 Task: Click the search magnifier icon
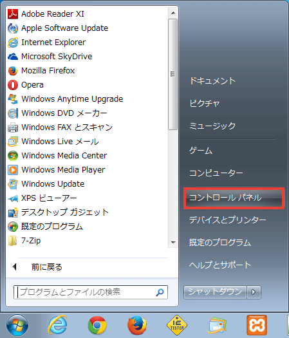(160, 292)
